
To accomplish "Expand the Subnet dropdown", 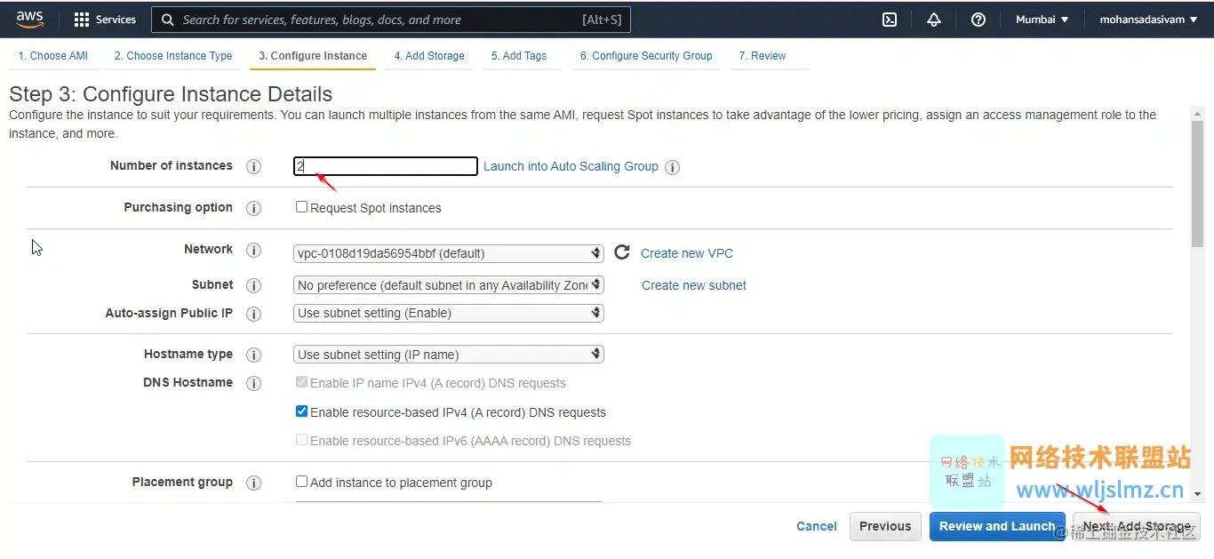I will (x=449, y=285).
